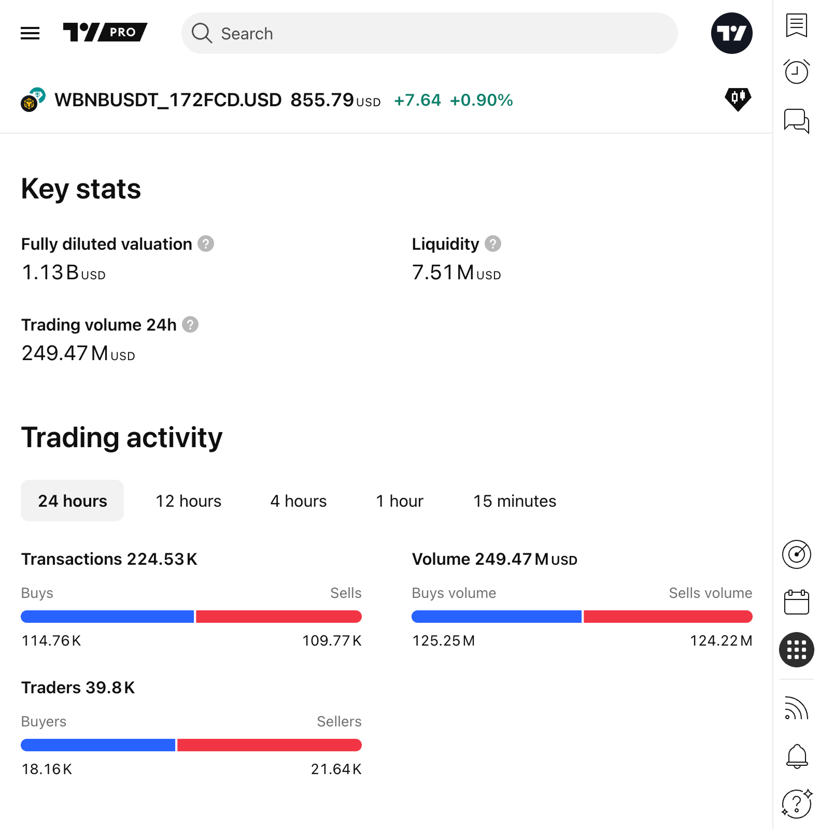Viewport: 820px width, 829px height.
Task: Open the alerts clock icon
Action: pos(796,72)
